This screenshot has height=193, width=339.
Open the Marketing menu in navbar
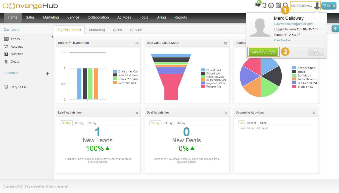(x=51, y=17)
